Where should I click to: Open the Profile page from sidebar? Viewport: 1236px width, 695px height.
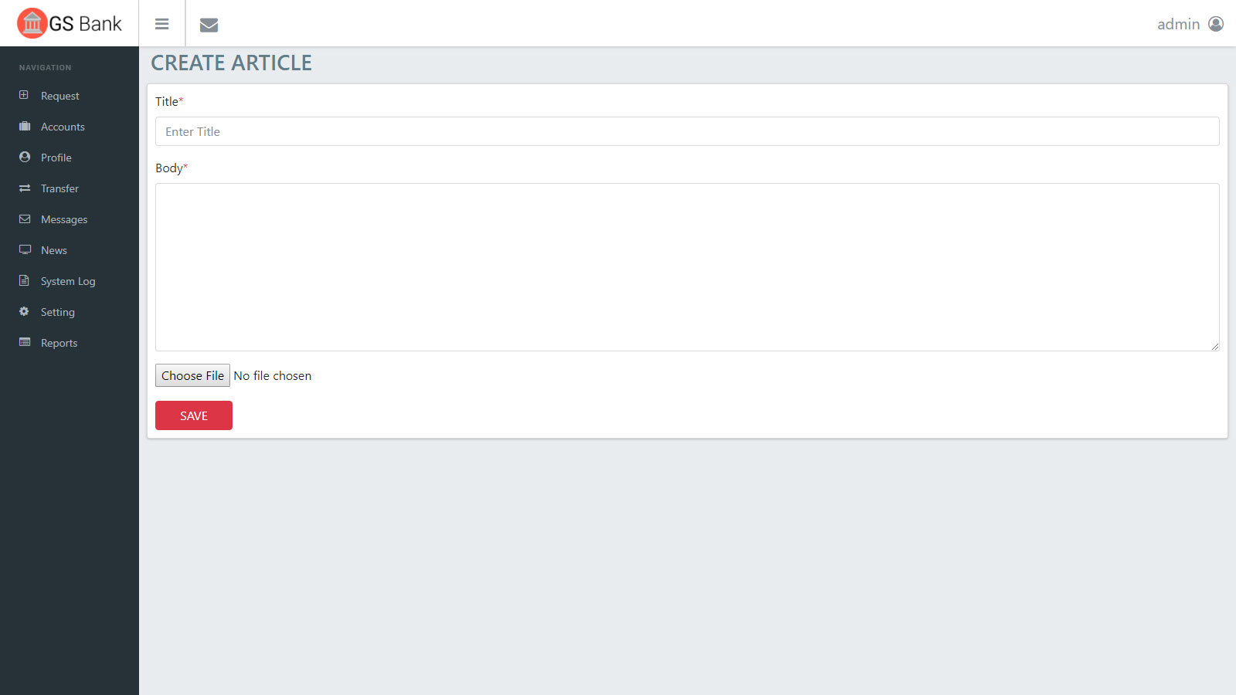click(56, 158)
